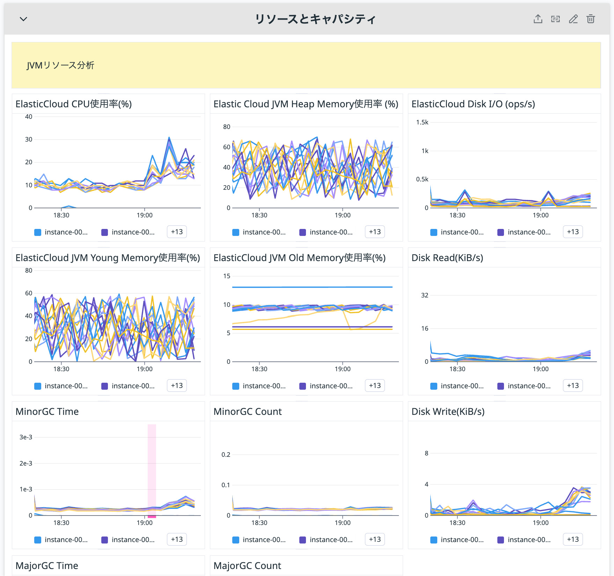Show +13 more series in MinorGC Count
The image size is (614, 576).
(375, 539)
